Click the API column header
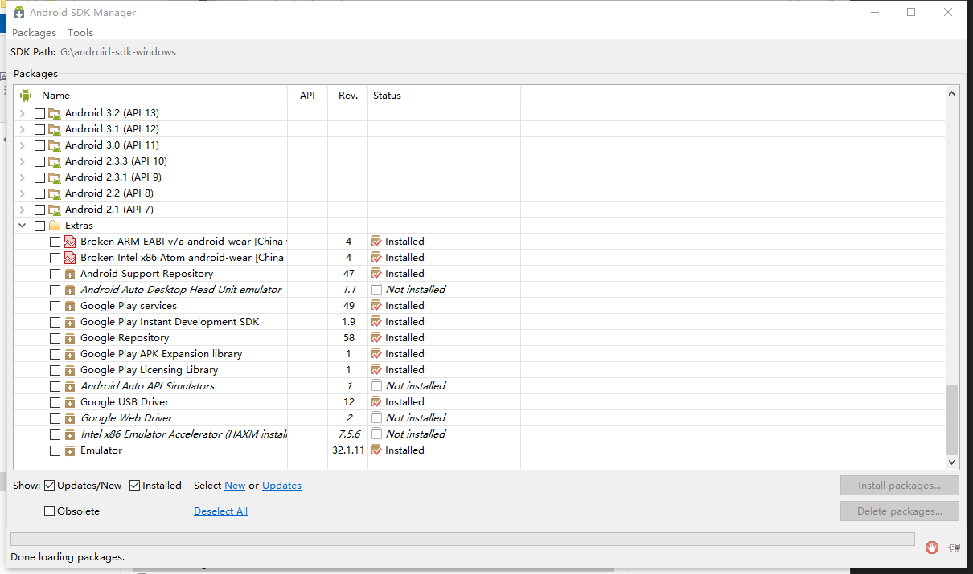The image size is (973, 574). pos(307,95)
